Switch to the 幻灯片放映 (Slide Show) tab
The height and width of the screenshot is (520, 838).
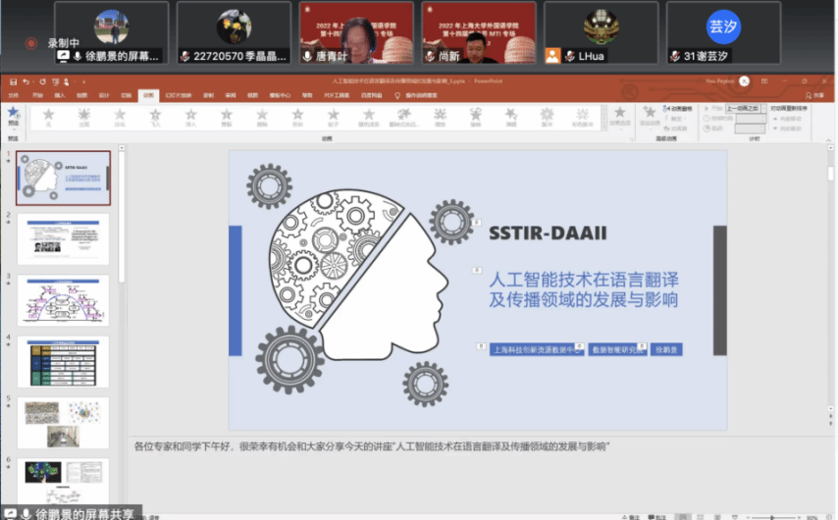tap(179, 95)
